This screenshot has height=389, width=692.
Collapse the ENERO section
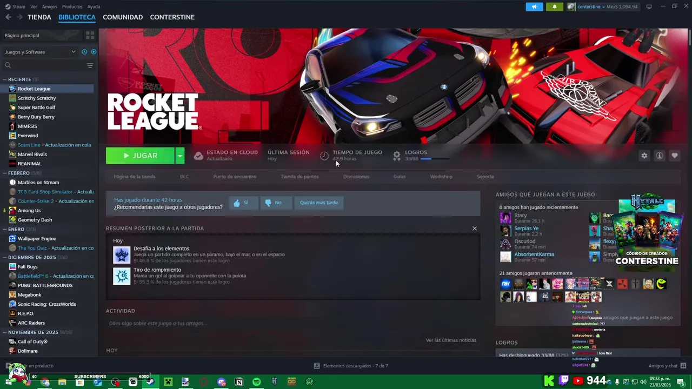[4, 229]
